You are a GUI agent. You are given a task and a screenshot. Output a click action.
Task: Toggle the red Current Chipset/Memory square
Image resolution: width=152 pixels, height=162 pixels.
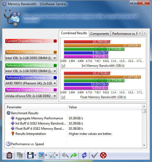tap(55, 41)
